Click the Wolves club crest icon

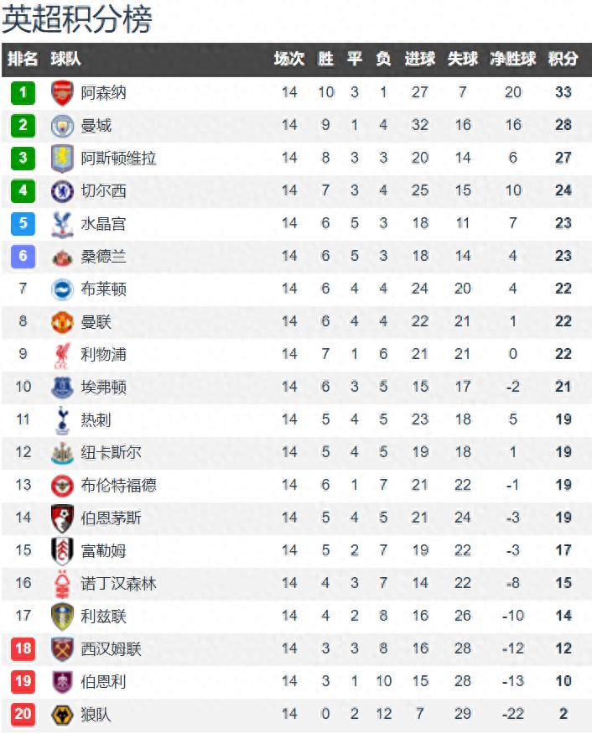(62, 715)
